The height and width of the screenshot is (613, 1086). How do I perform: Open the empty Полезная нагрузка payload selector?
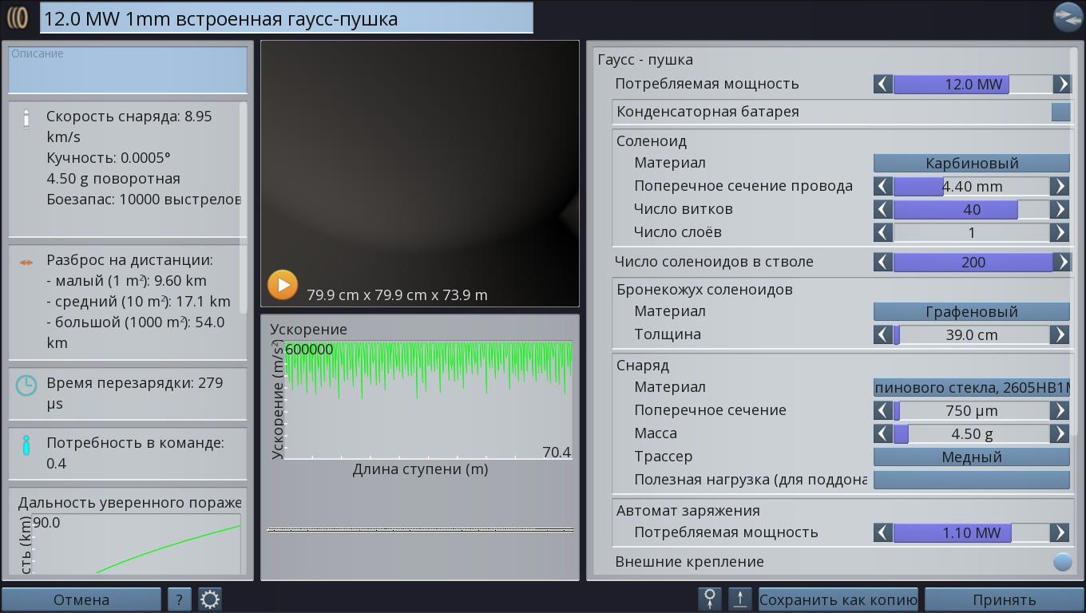point(971,480)
